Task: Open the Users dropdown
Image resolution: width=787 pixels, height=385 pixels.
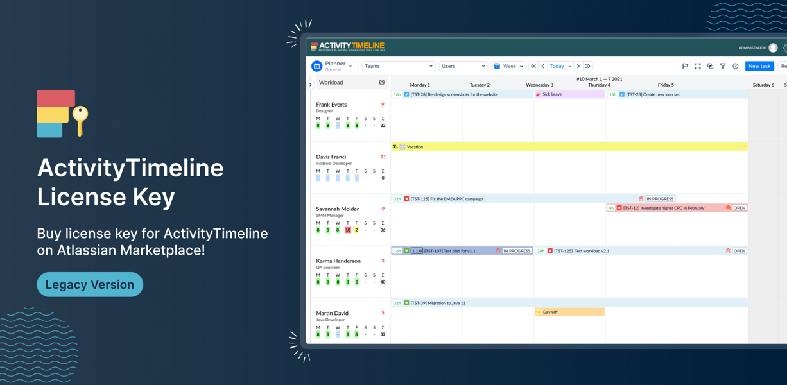Action: [463, 66]
